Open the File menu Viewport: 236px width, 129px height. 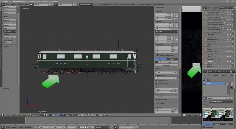point(8,5)
